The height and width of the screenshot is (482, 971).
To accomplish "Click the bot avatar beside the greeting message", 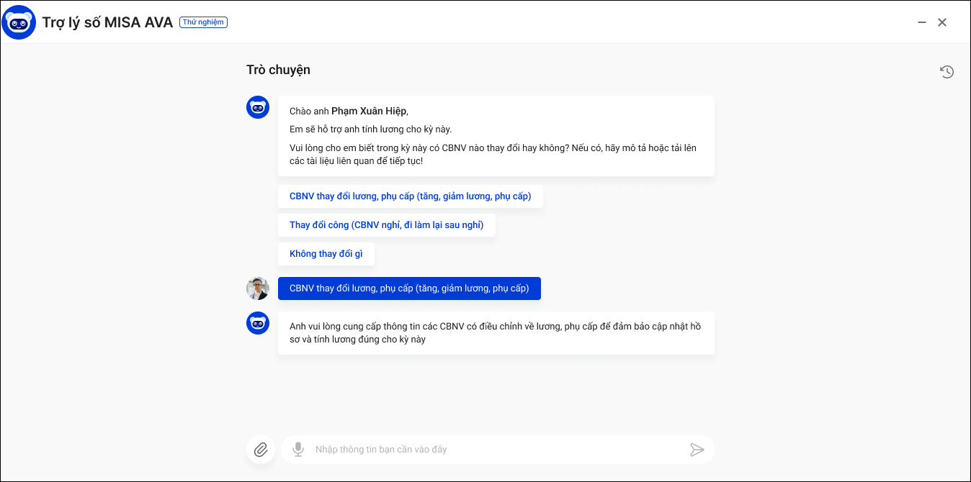I will [258, 107].
